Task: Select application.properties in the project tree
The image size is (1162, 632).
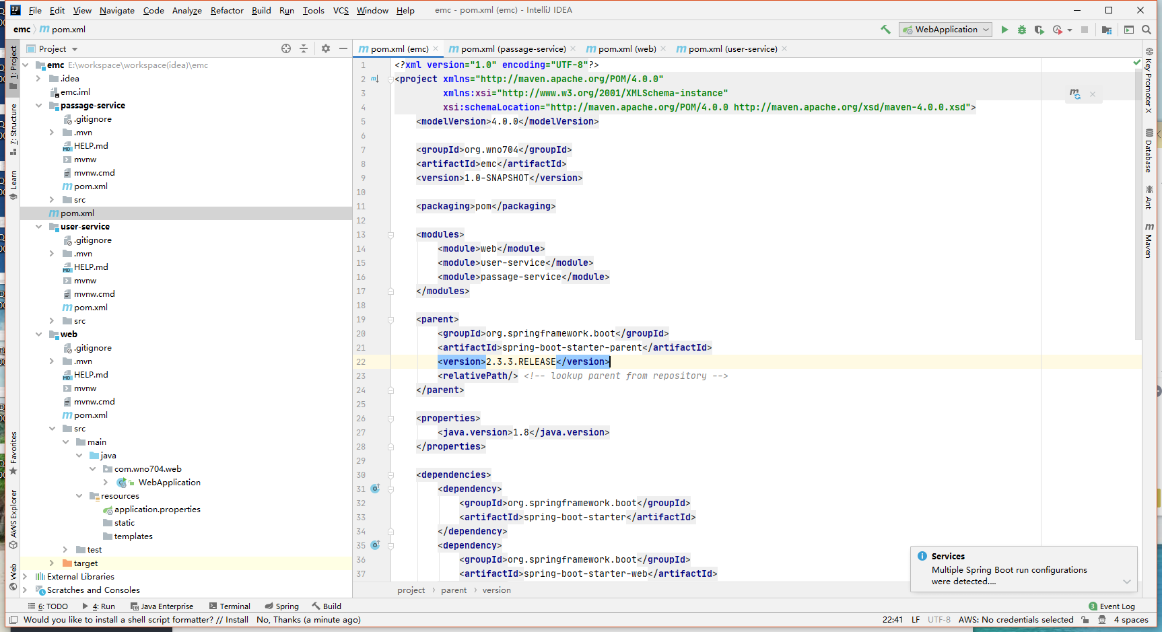Action: [157, 510]
